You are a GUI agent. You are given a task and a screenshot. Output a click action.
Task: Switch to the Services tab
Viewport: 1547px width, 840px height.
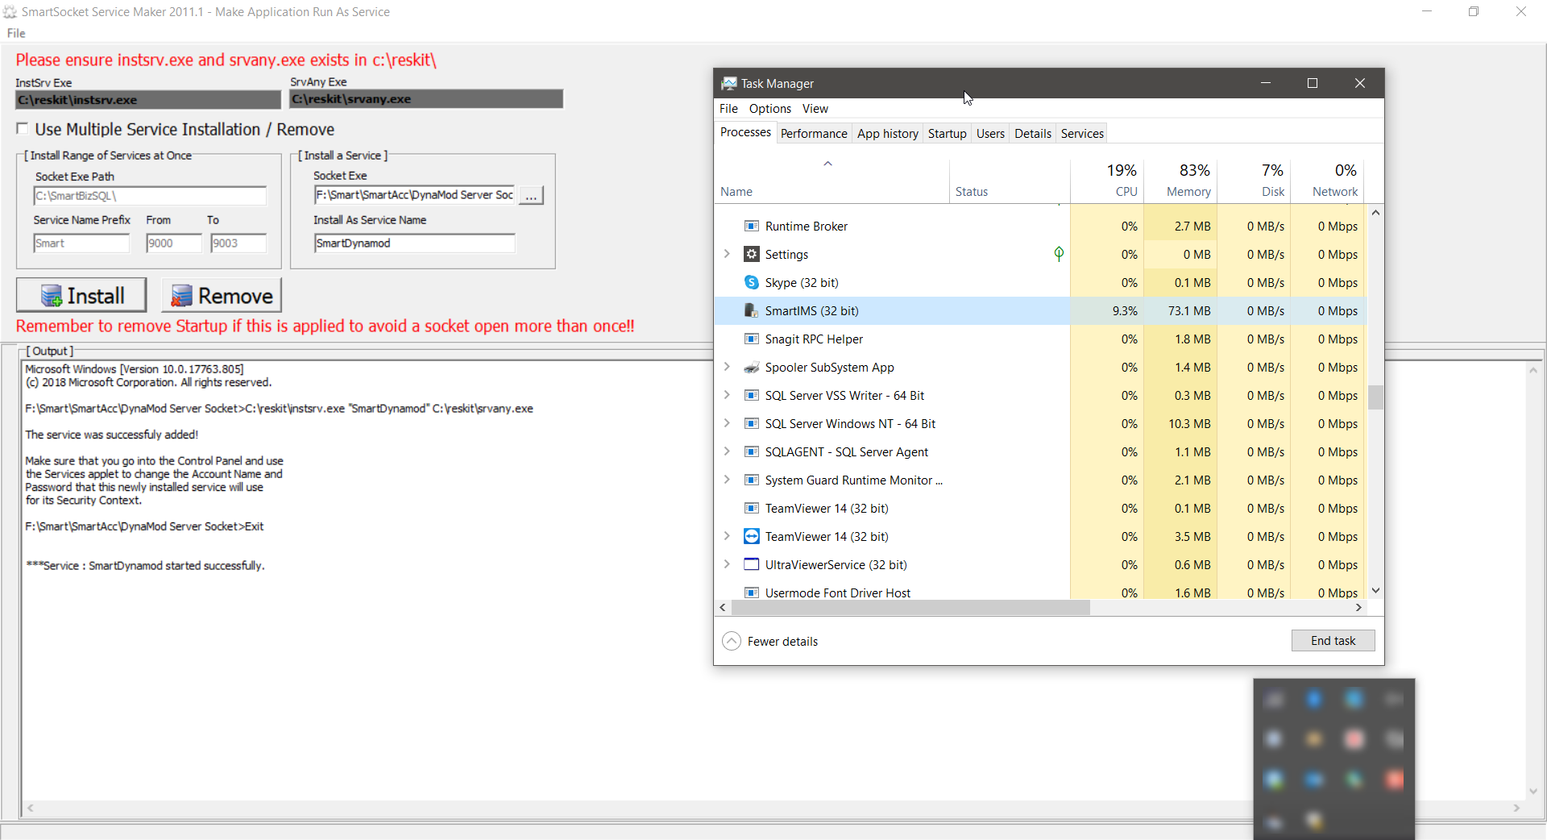(1082, 134)
